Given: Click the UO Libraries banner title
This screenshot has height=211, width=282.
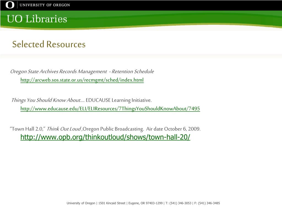Looking at the screenshot, I should click(37, 19).
